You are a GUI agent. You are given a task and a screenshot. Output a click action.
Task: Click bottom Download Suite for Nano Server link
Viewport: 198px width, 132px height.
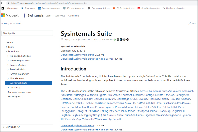click(x=87, y=130)
